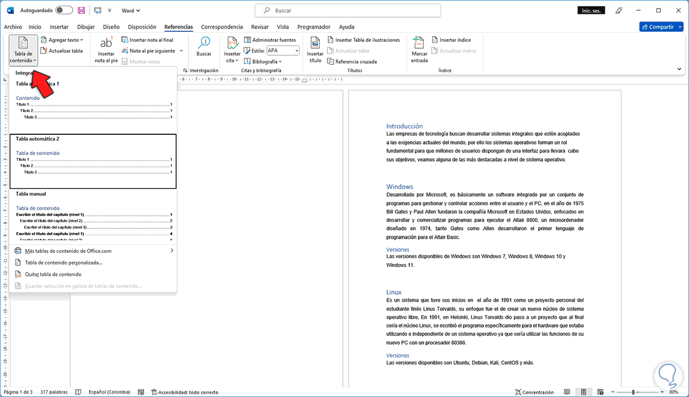Screen dimensions: 689x397
Task: Choose Tabla de contenido personalizada
Action: coord(63,263)
